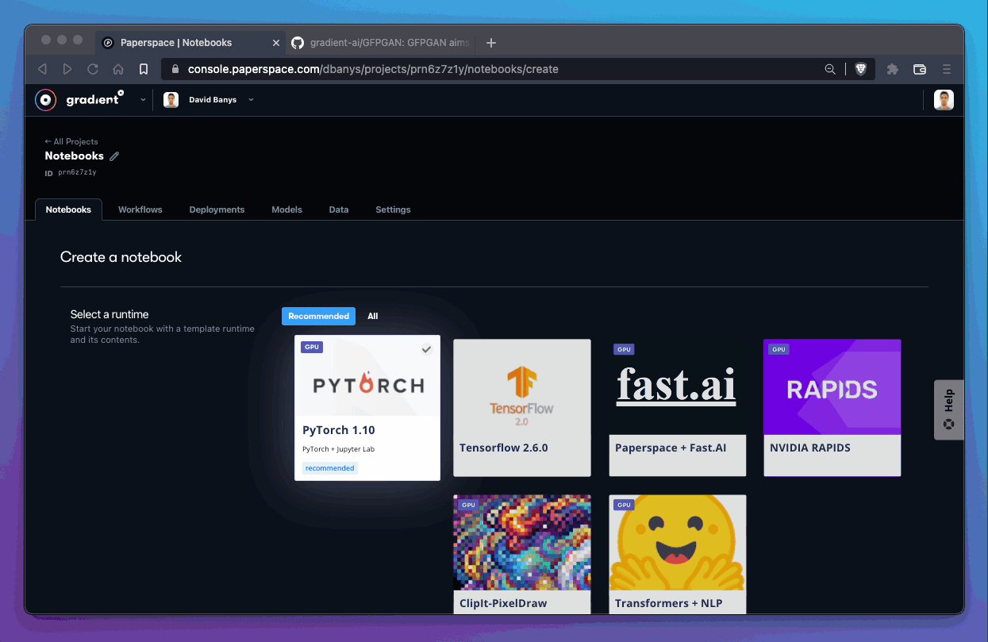Open the Settings tab
Screen dimensions: 988x642
[393, 210]
